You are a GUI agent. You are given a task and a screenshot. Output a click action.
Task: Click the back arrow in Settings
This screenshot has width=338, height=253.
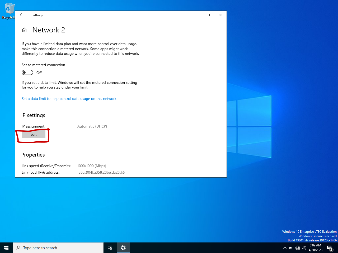click(x=22, y=15)
